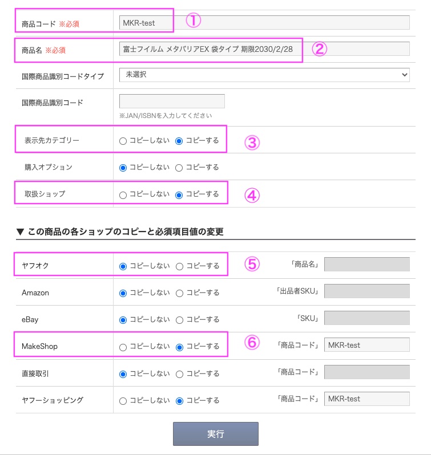
Task: Enable コピーする for ヤフオク
Action: click(179, 266)
